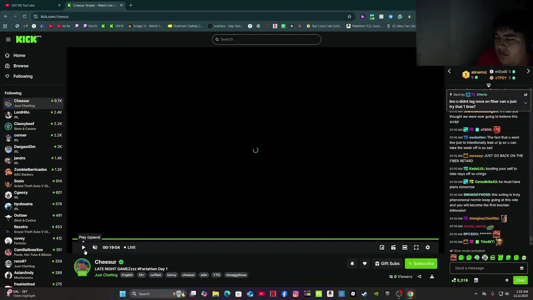Click the Send a message field

489,268
